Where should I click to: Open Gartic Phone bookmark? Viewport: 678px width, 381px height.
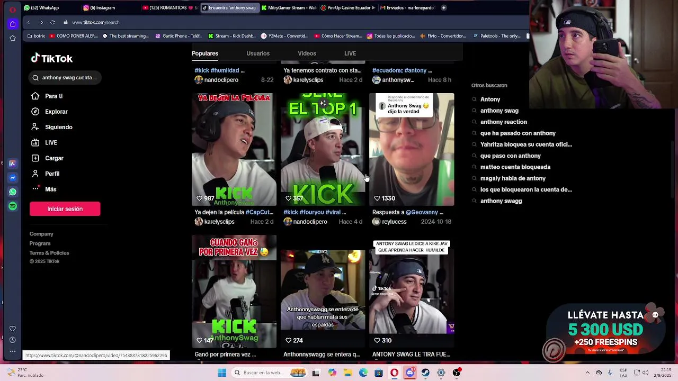coord(179,36)
